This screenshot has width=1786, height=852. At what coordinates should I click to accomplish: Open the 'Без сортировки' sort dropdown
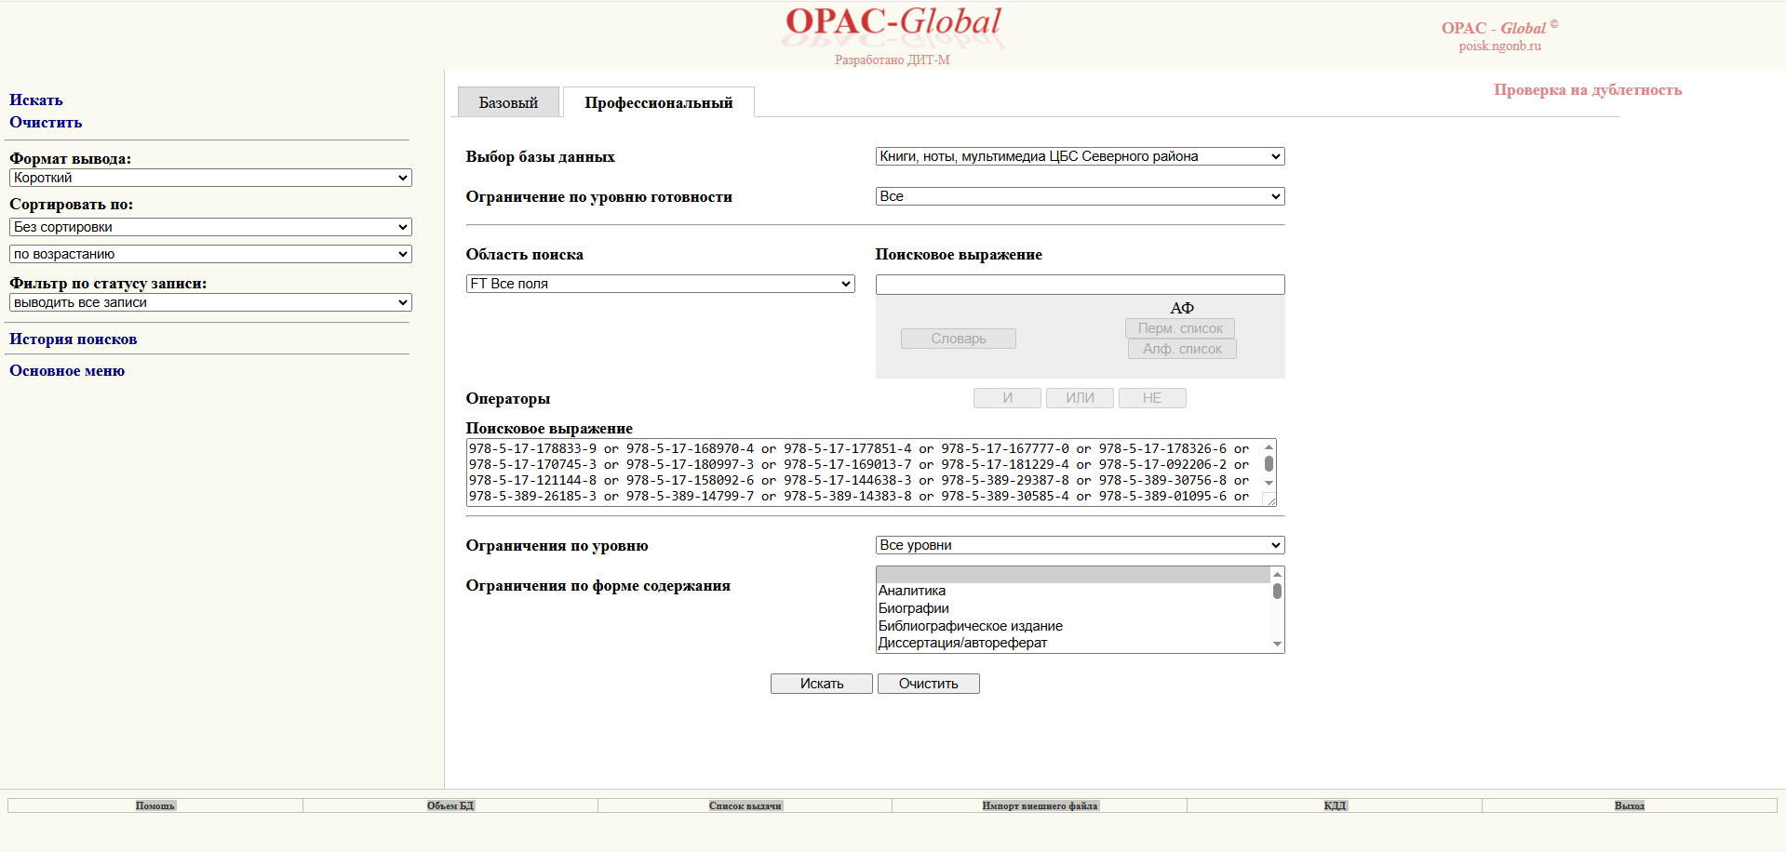point(210,227)
